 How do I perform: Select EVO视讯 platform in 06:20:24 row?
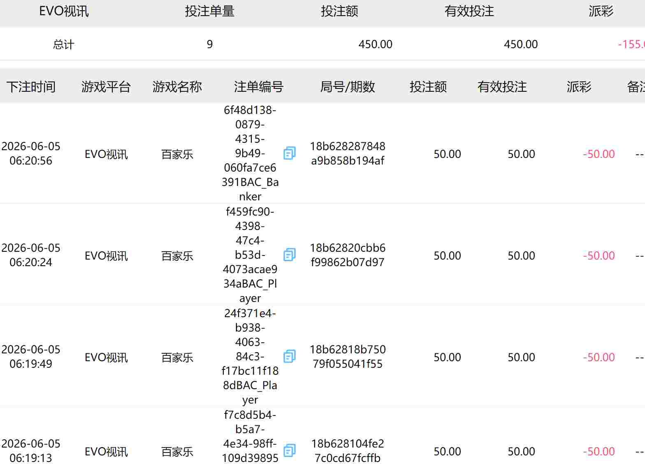point(106,256)
